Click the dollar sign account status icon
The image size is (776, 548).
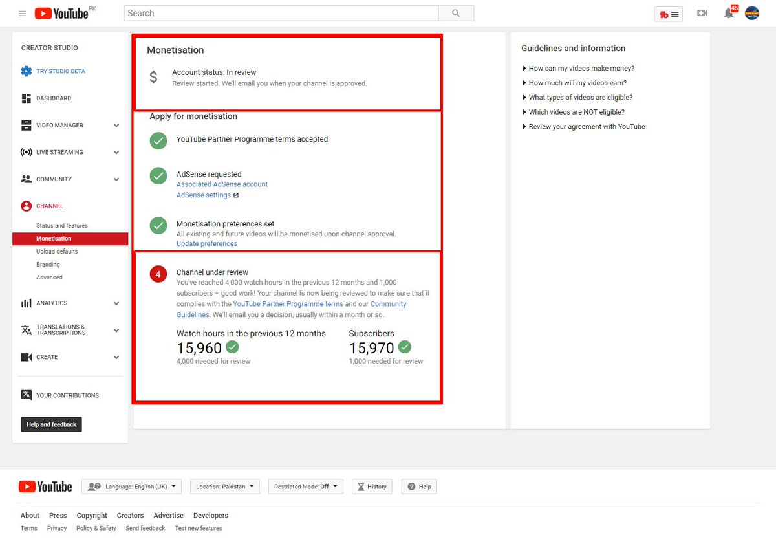click(x=153, y=77)
